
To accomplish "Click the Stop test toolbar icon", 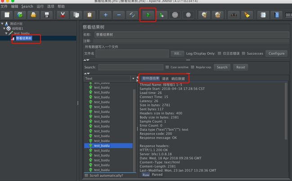I will (175, 15).
